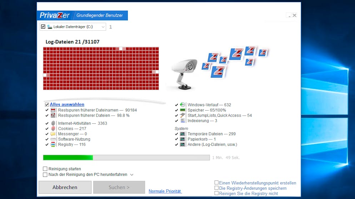
Task: Toggle the Alles auswählen checkbox
Action: tap(47, 104)
